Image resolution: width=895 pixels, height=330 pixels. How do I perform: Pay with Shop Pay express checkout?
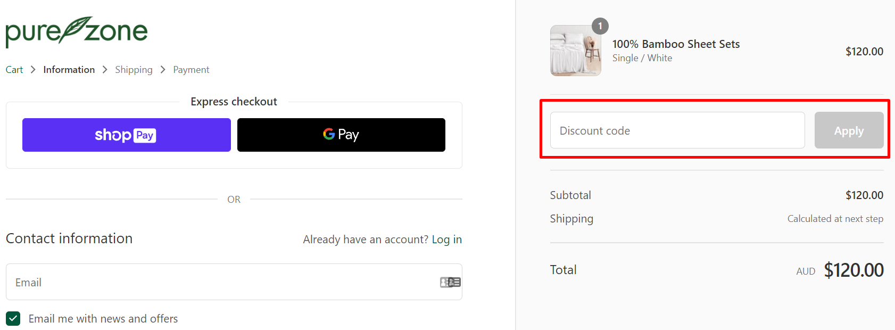coord(126,135)
